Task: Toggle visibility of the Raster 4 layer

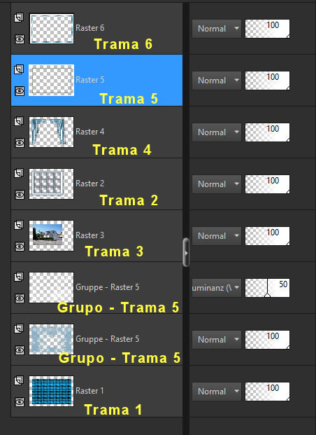Action: click(20, 143)
